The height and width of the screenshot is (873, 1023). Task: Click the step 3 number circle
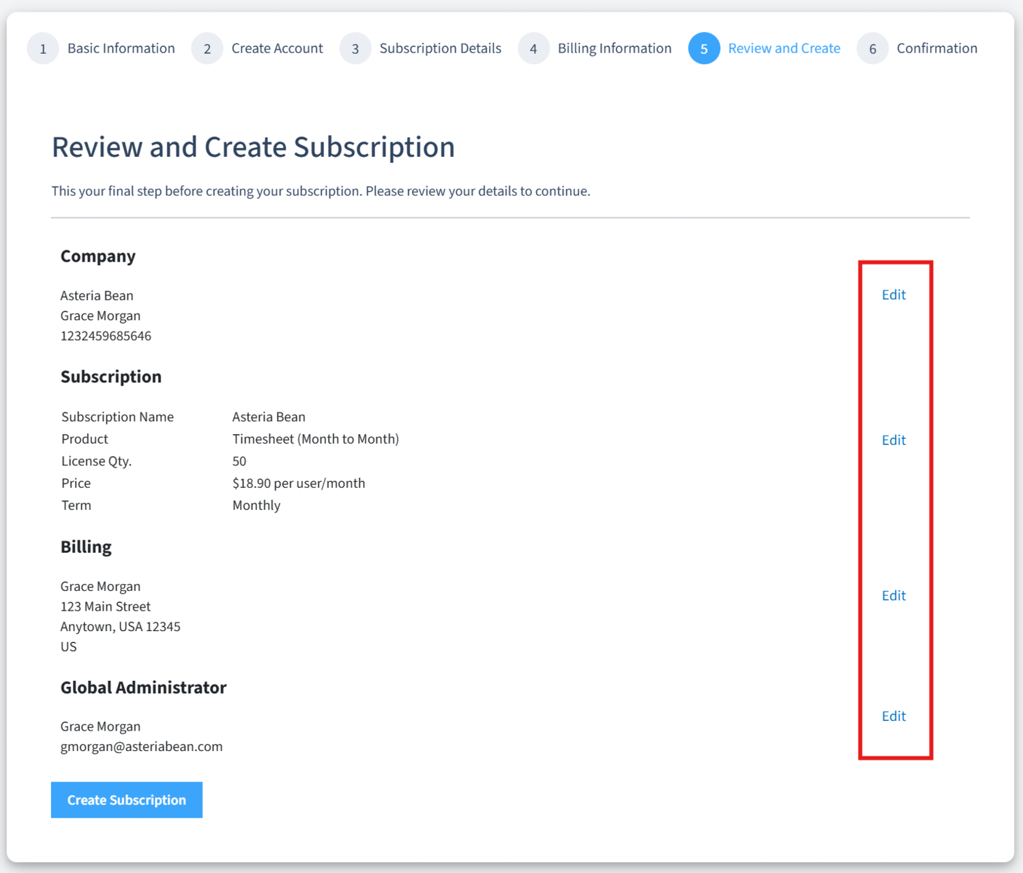pos(355,49)
